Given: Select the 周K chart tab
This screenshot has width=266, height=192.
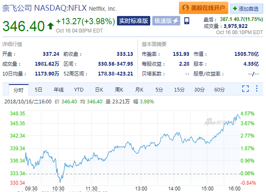Looking at the screenshot, I should click(119, 89).
